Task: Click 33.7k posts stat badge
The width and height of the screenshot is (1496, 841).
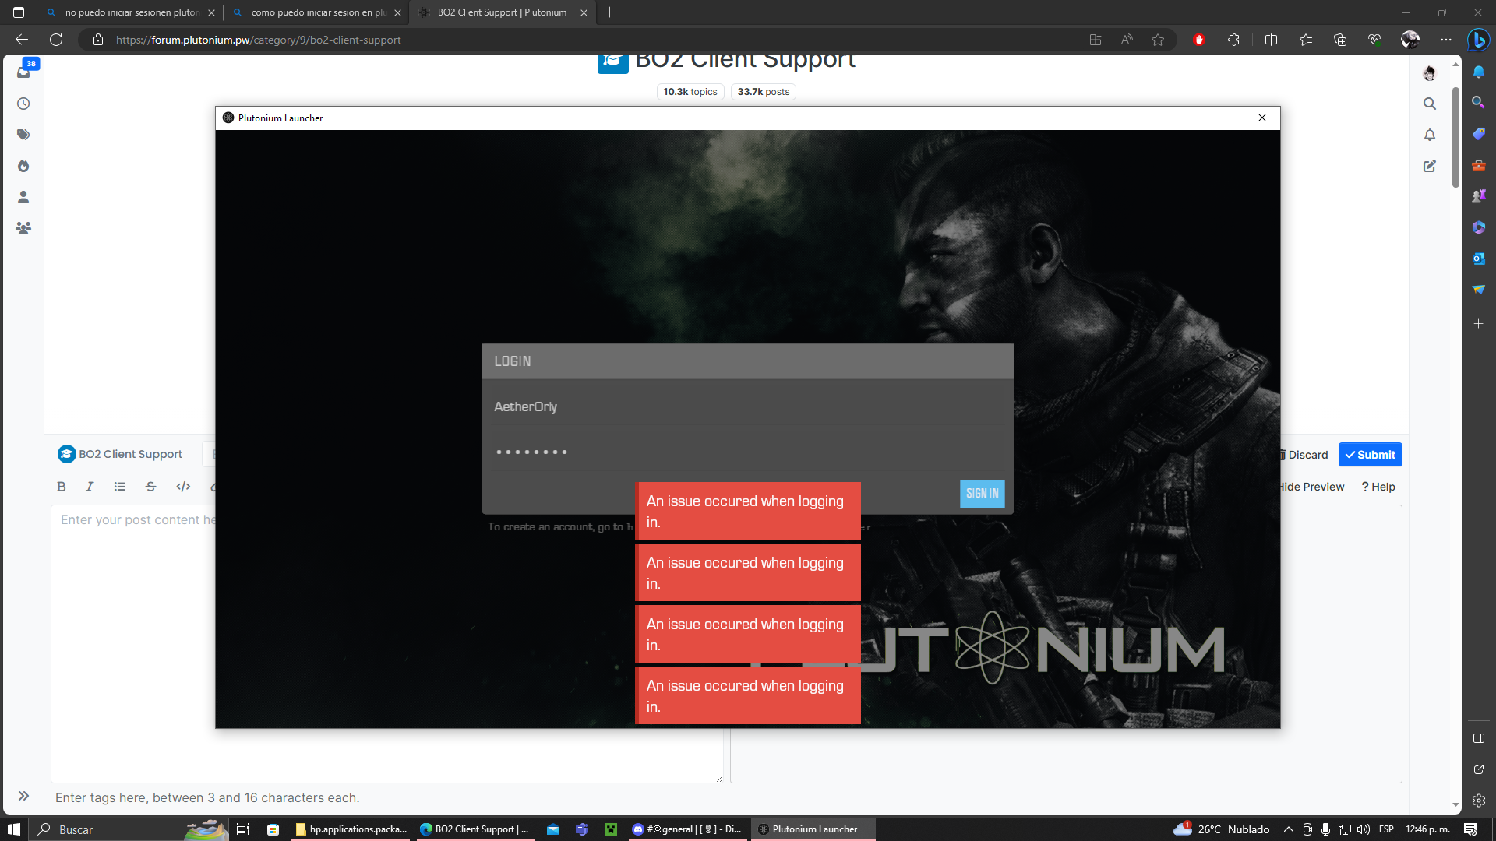Action: coord(764,92)
